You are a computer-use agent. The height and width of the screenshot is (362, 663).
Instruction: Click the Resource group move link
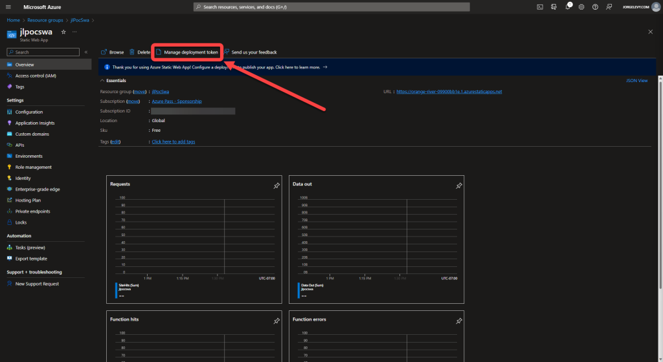140,92
